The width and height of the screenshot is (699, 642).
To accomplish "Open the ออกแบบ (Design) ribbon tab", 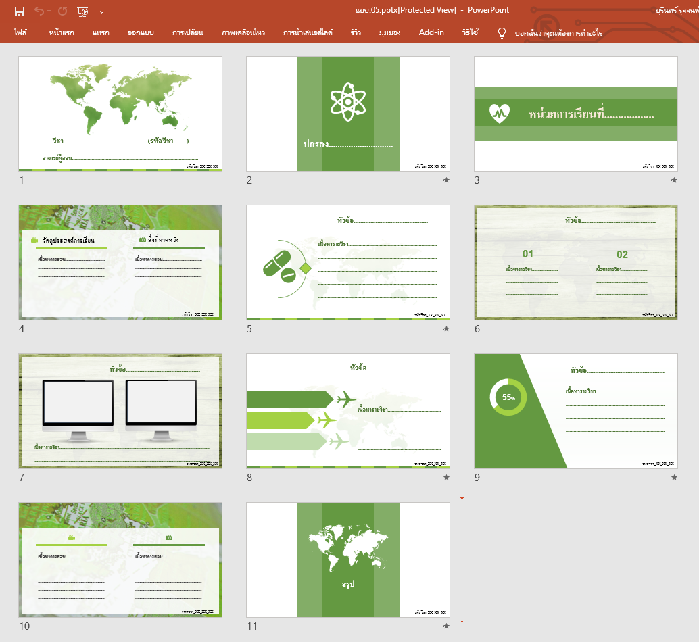I will pos(140,32).
